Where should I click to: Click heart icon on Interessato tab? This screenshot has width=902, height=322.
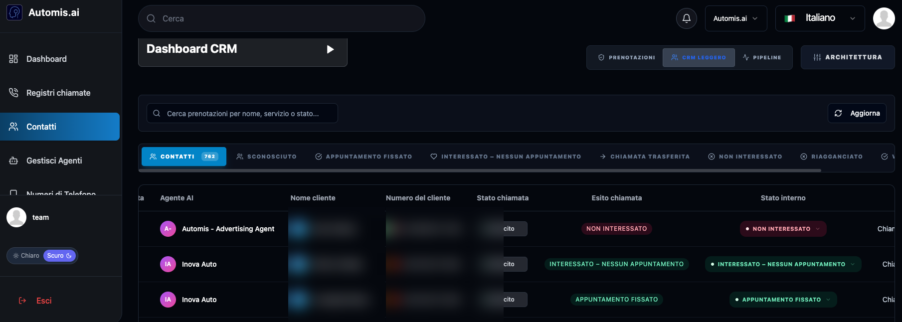click(x=434, y=157)
